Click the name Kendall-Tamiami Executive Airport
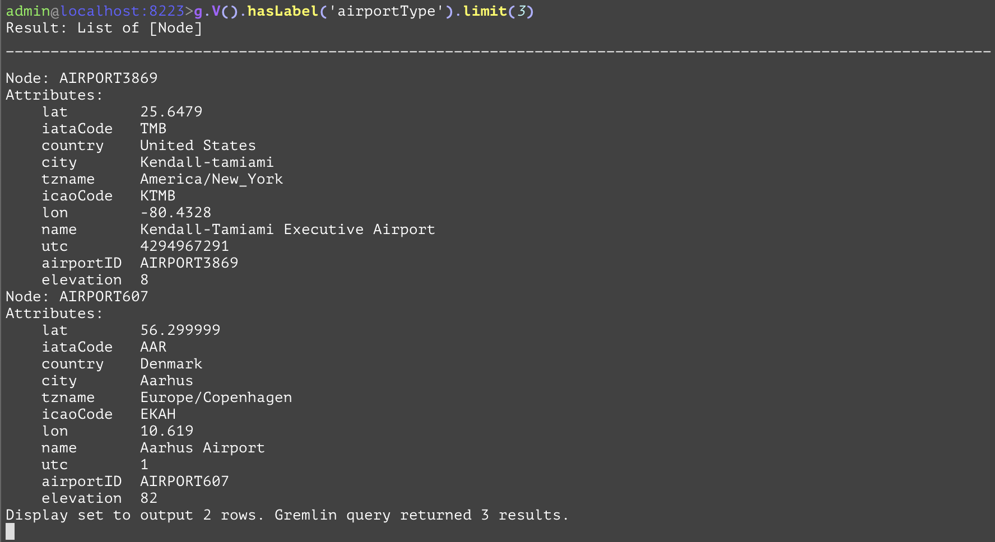This screenshot has width=995, height=542. coord(287,230)
